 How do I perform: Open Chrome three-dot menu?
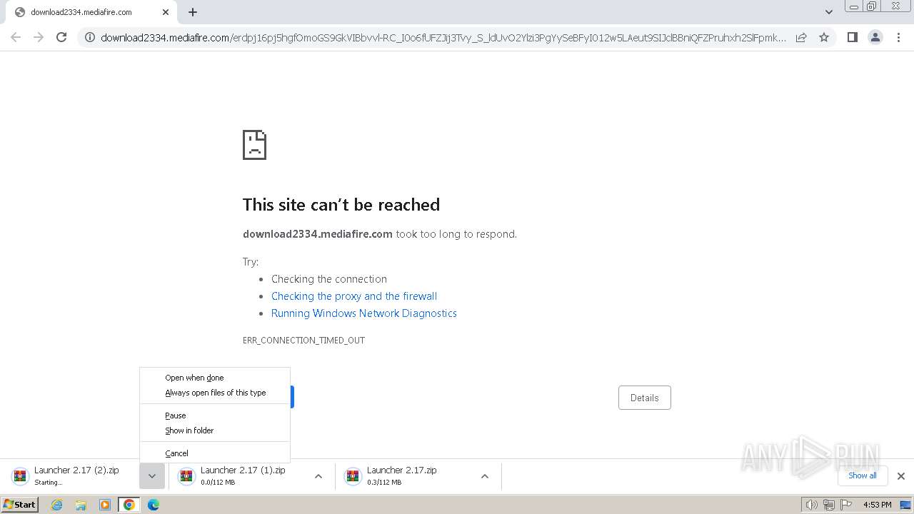(x=898, y=37)
